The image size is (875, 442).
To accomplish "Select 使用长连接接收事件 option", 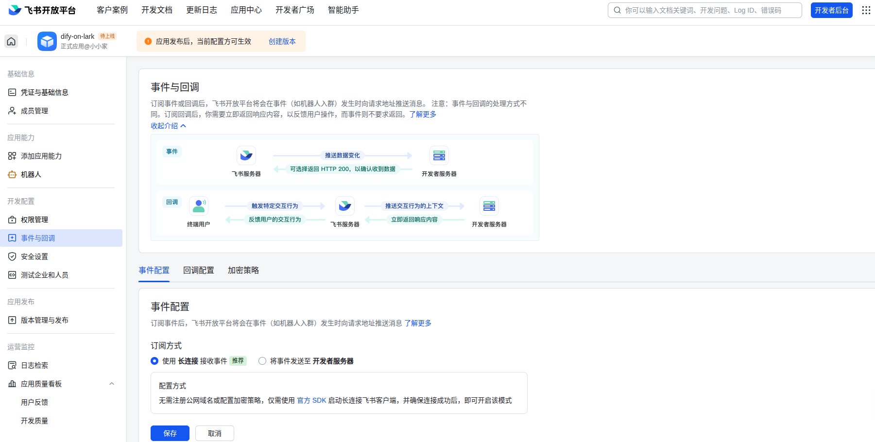I will tap(154, 361).
